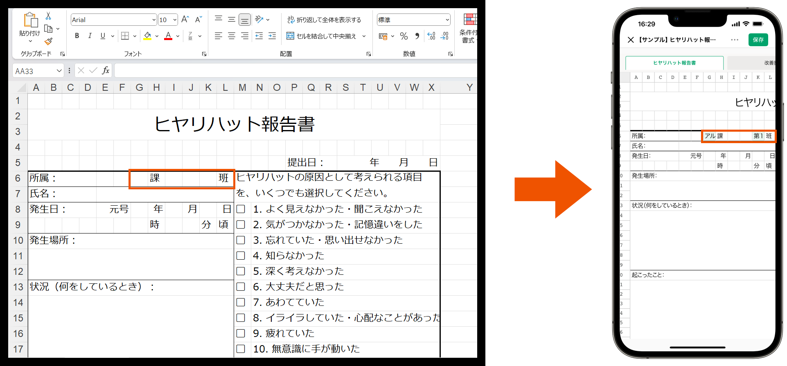
Task: Check box for 7. あわてていた
Action: (241, 302)
